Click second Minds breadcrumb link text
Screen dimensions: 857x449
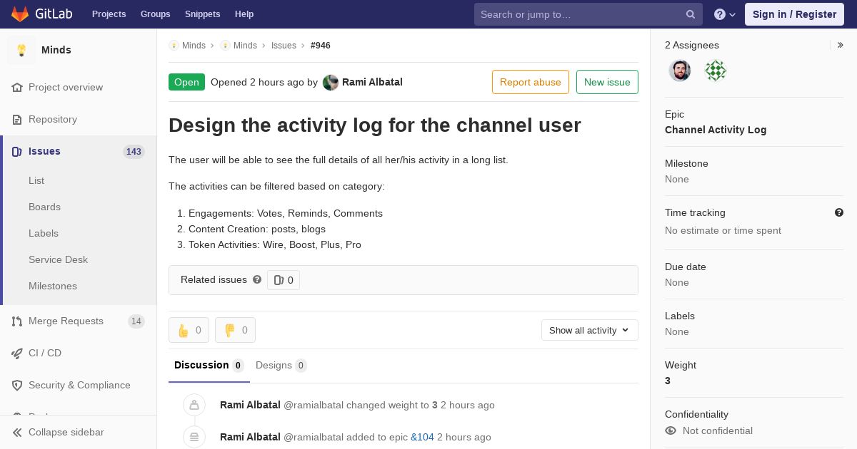coord(245,46)
